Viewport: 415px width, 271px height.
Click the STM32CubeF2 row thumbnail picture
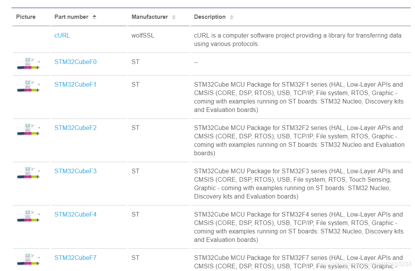point(28,130)
